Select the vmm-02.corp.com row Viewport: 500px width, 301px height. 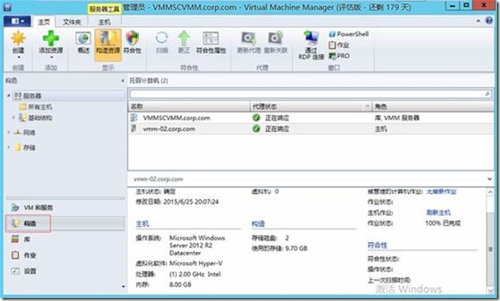coord(311,129)
